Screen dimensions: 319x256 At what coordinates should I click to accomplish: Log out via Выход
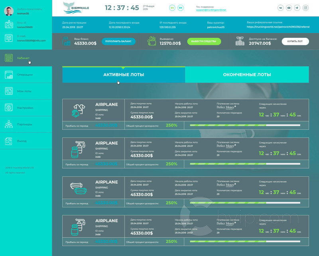[x=26, y=141]
